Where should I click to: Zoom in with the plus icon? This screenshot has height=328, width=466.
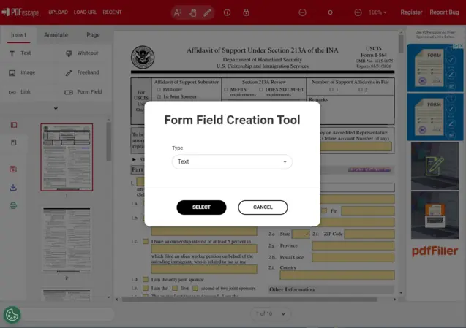pyautogui.click(x=358, y=12)
